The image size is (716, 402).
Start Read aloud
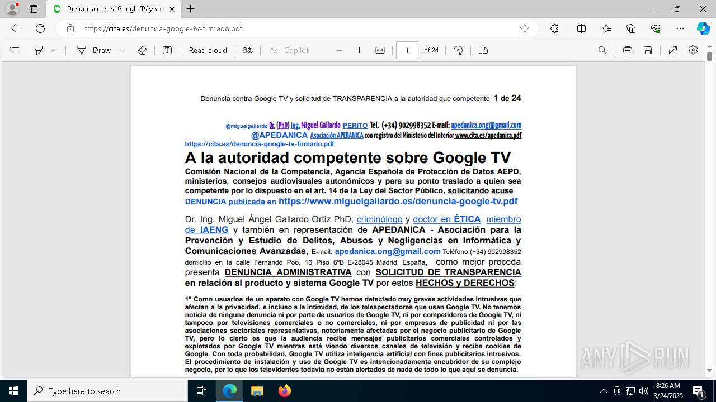(x=208, y=50)
